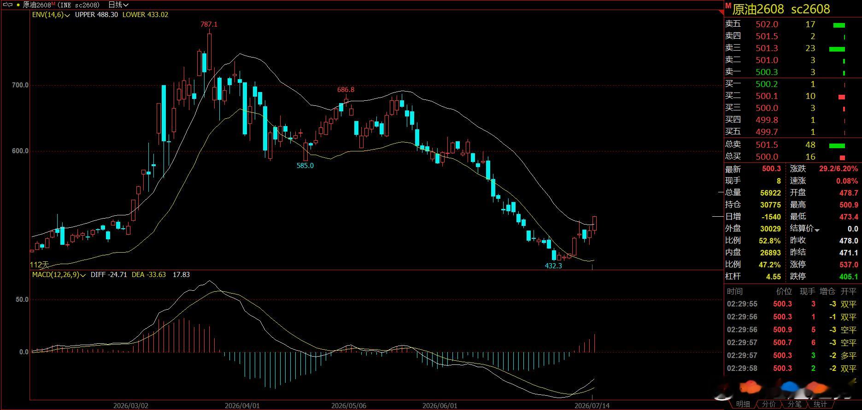The image size is (862, 410).
Task: Select the 买一 price 500.2
Action: 767,84
